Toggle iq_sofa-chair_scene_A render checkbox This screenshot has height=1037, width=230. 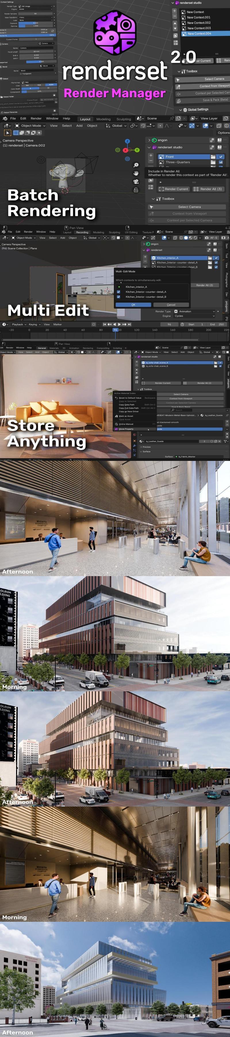(220, 362)
